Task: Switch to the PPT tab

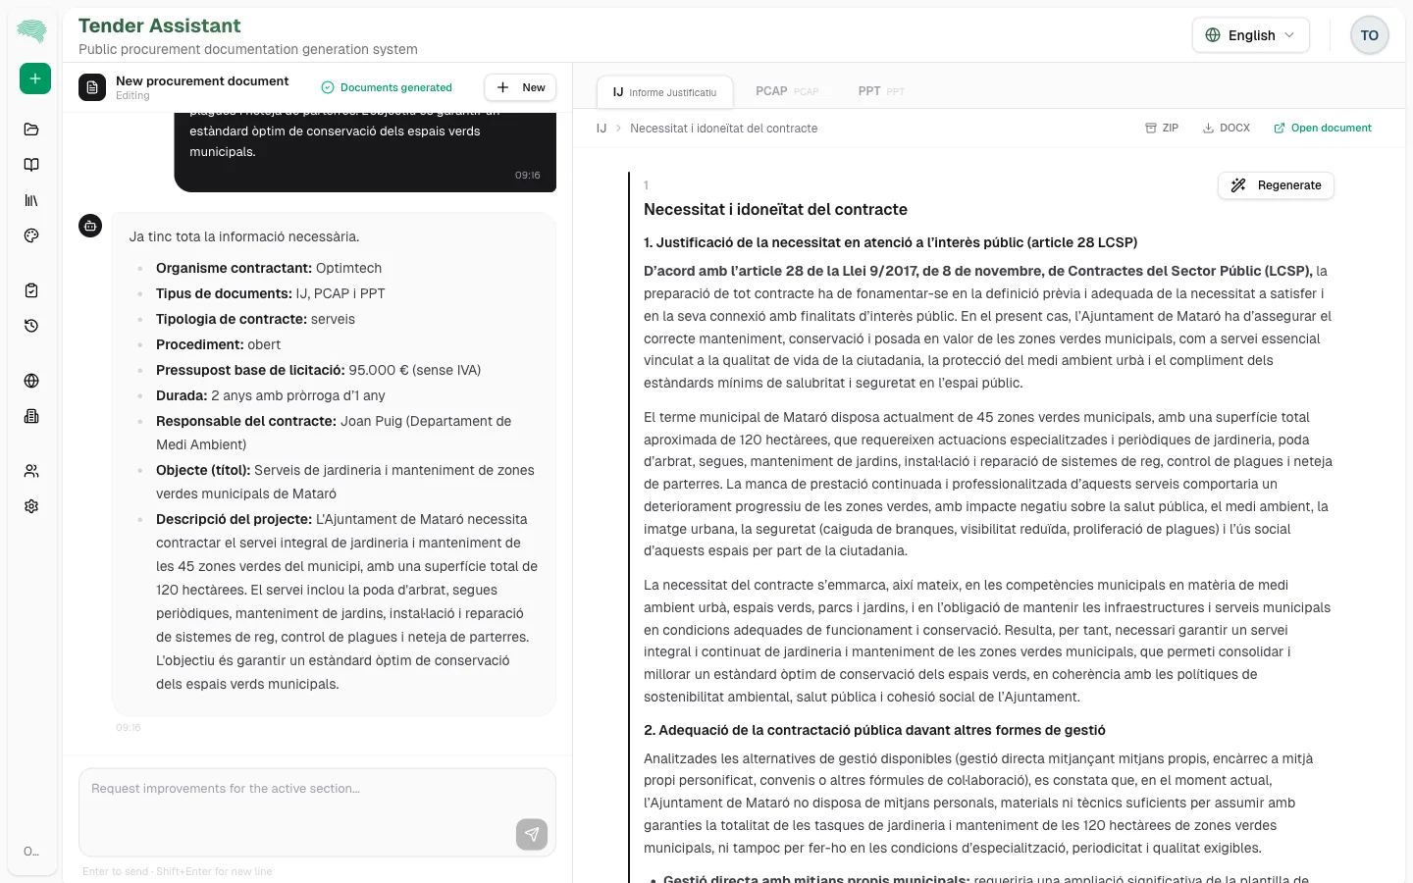Action: [x=880, y=90]
